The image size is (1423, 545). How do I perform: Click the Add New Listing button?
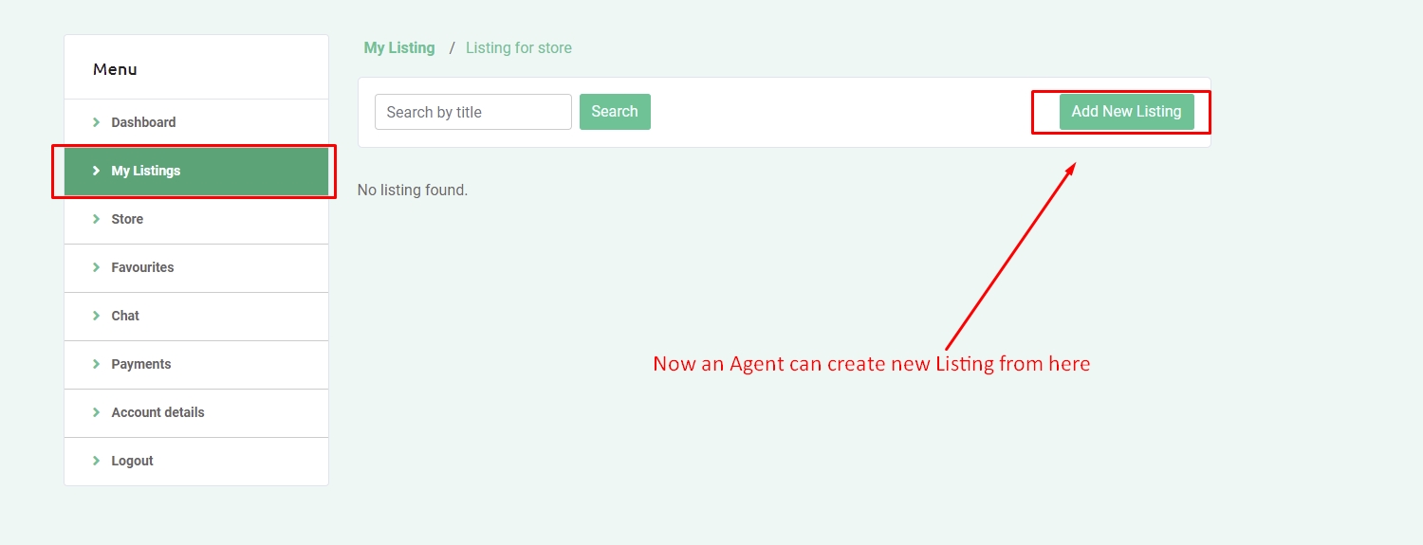click(x=1126, y=112)
